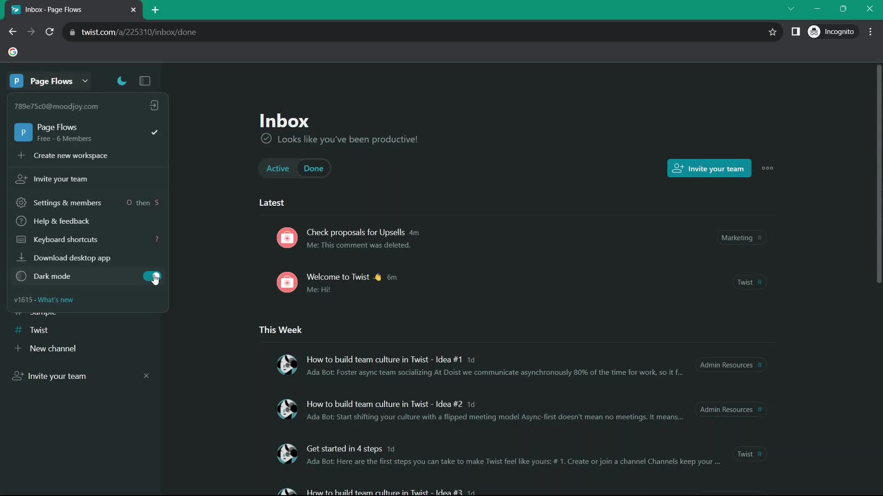
Task: Click Create new workspace link
Action: pyautogui.click(x=70, y=155)
